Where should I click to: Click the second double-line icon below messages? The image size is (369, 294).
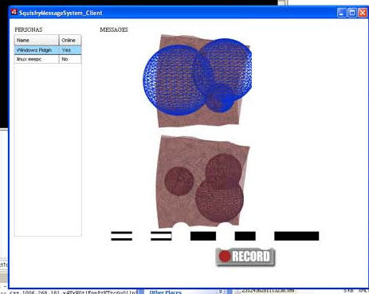pyautogui.click(x=161, y=236)
